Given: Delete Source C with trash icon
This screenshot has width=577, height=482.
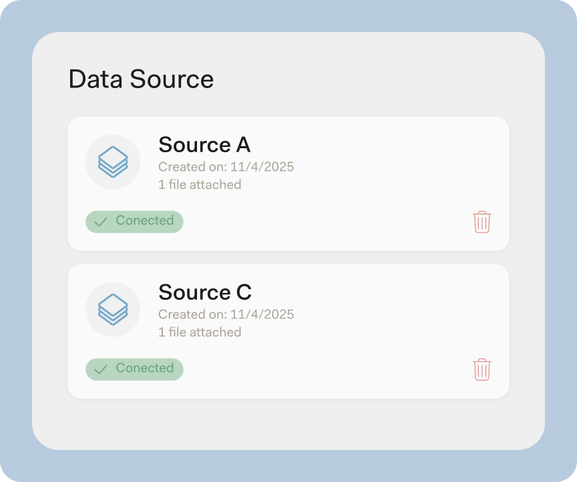Looking at the screenshot, I should coord(482,369).
